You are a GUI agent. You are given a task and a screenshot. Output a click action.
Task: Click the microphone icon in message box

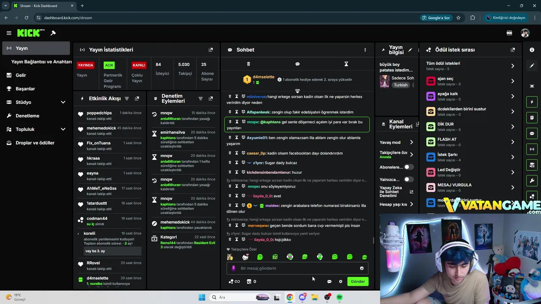(x=233, y=268)
